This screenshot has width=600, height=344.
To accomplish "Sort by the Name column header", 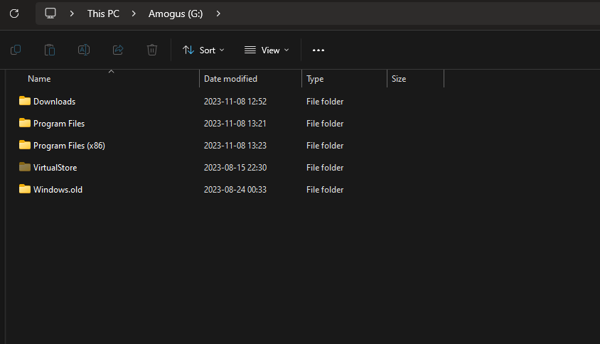I will [x=39, y=79].
